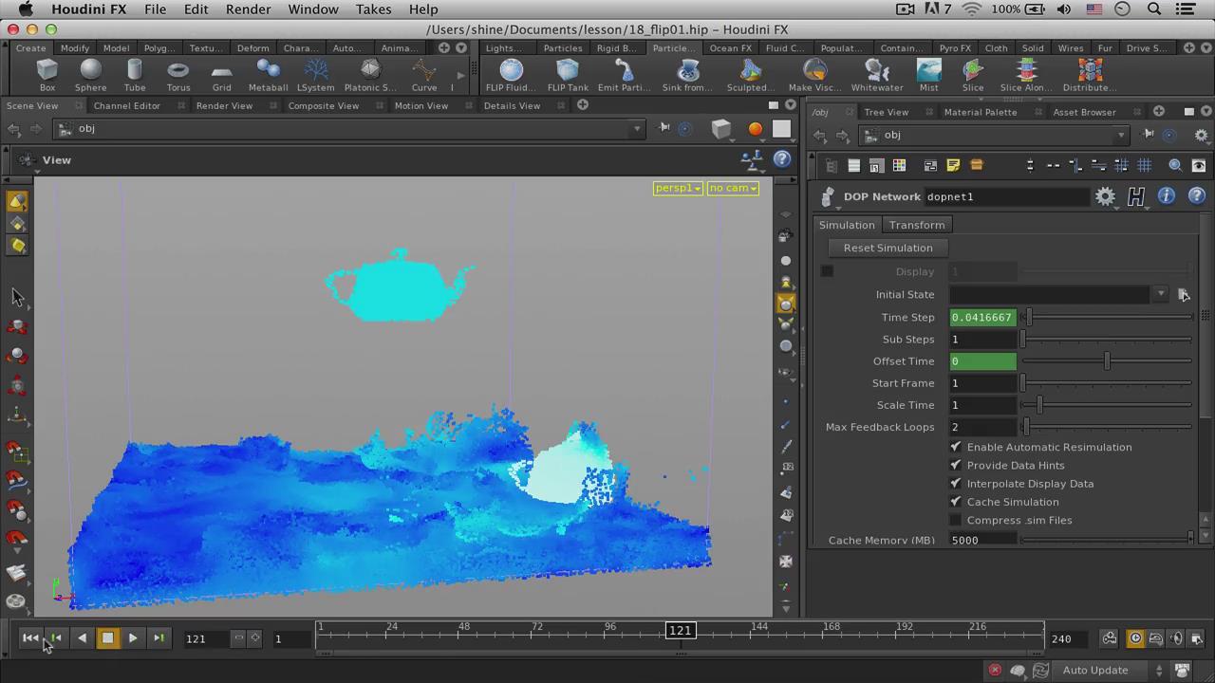Viewport: 1215px width, 683px height.
Task: Play the timeline forward
Action: [133, 638]
